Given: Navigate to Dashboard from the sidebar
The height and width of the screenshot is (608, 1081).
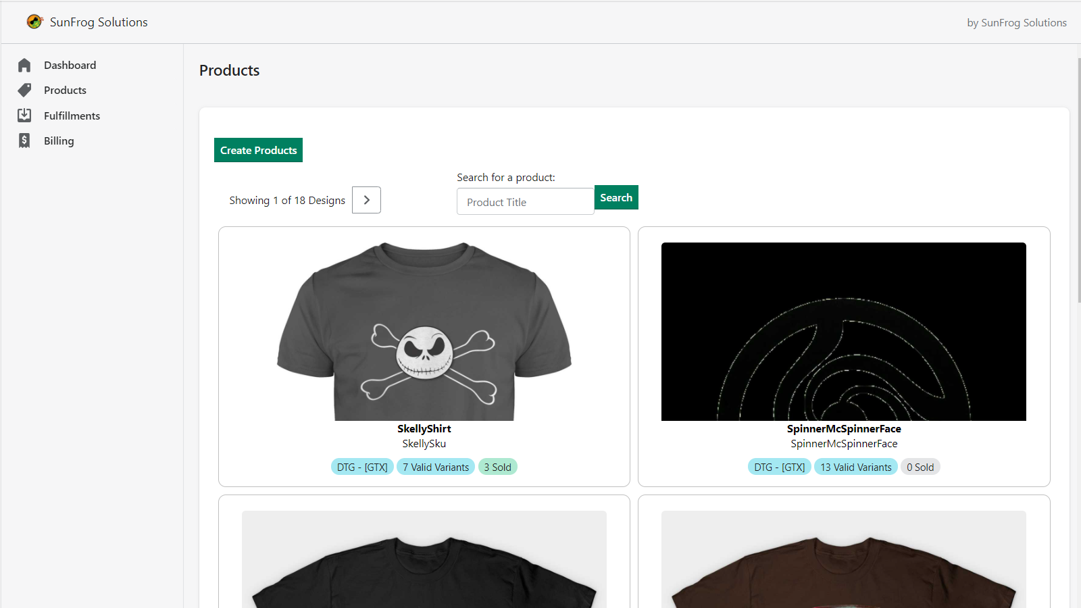Looking at the screenshot, I should pyautogui.click(x=70, y=65).
